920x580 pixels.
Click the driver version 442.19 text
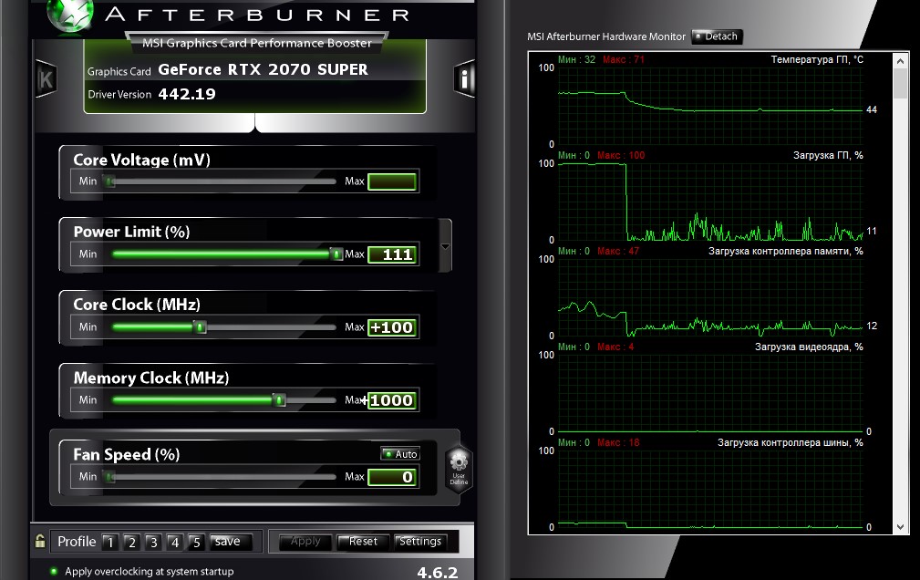click(x=187, y=94)
